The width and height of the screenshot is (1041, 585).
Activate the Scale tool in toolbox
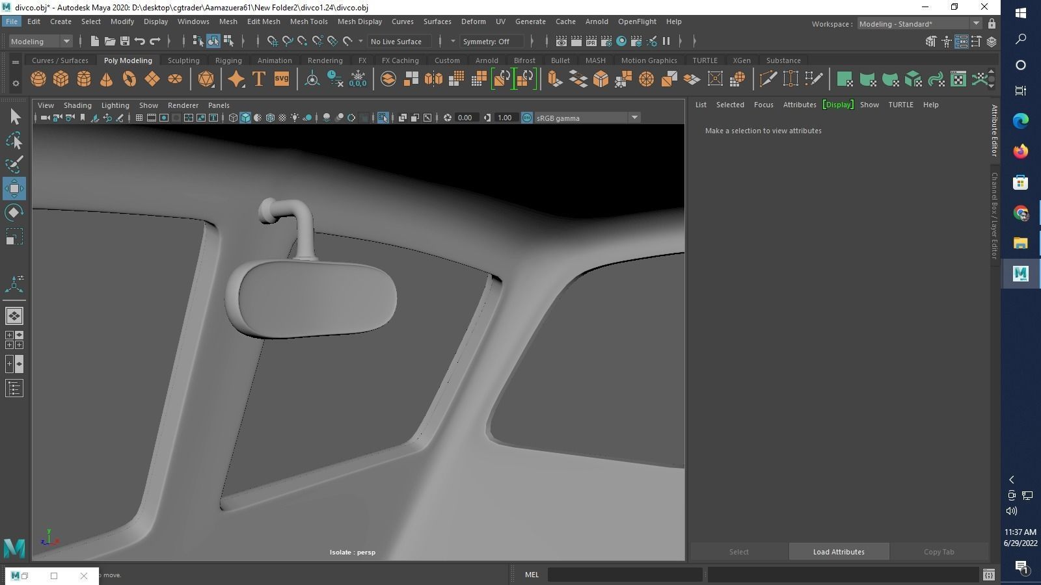pyautogui.click(x=14, y=237)
